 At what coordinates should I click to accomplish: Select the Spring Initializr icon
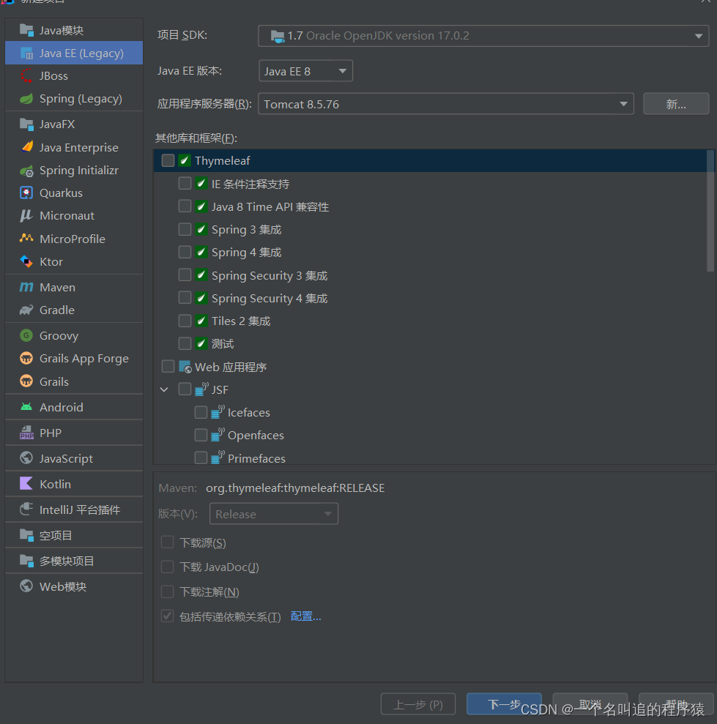point(26,171)
